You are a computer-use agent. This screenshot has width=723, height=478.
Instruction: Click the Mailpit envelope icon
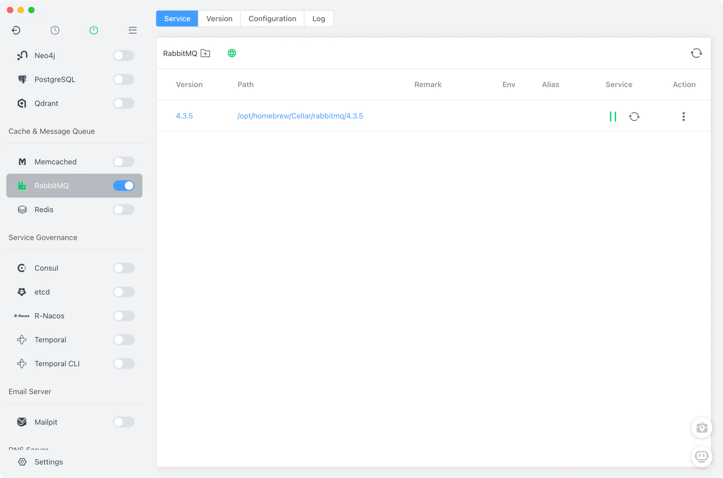click(x=22, y=422)
